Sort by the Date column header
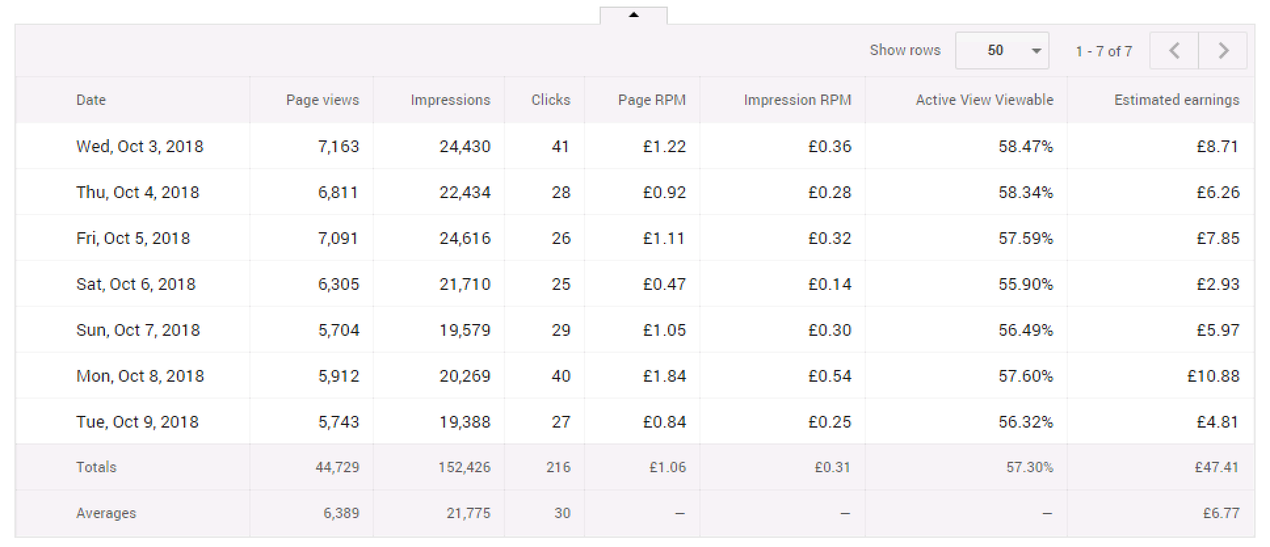 (x=91, y=100)
